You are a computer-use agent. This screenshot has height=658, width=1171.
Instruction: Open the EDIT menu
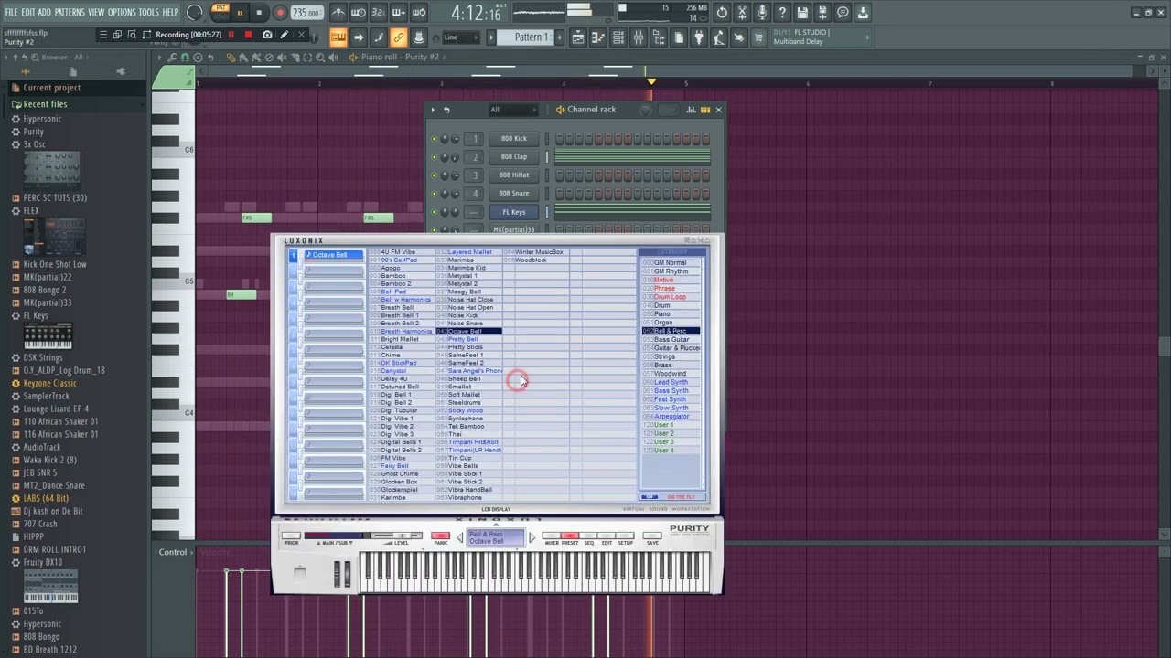tap(28, 12)
